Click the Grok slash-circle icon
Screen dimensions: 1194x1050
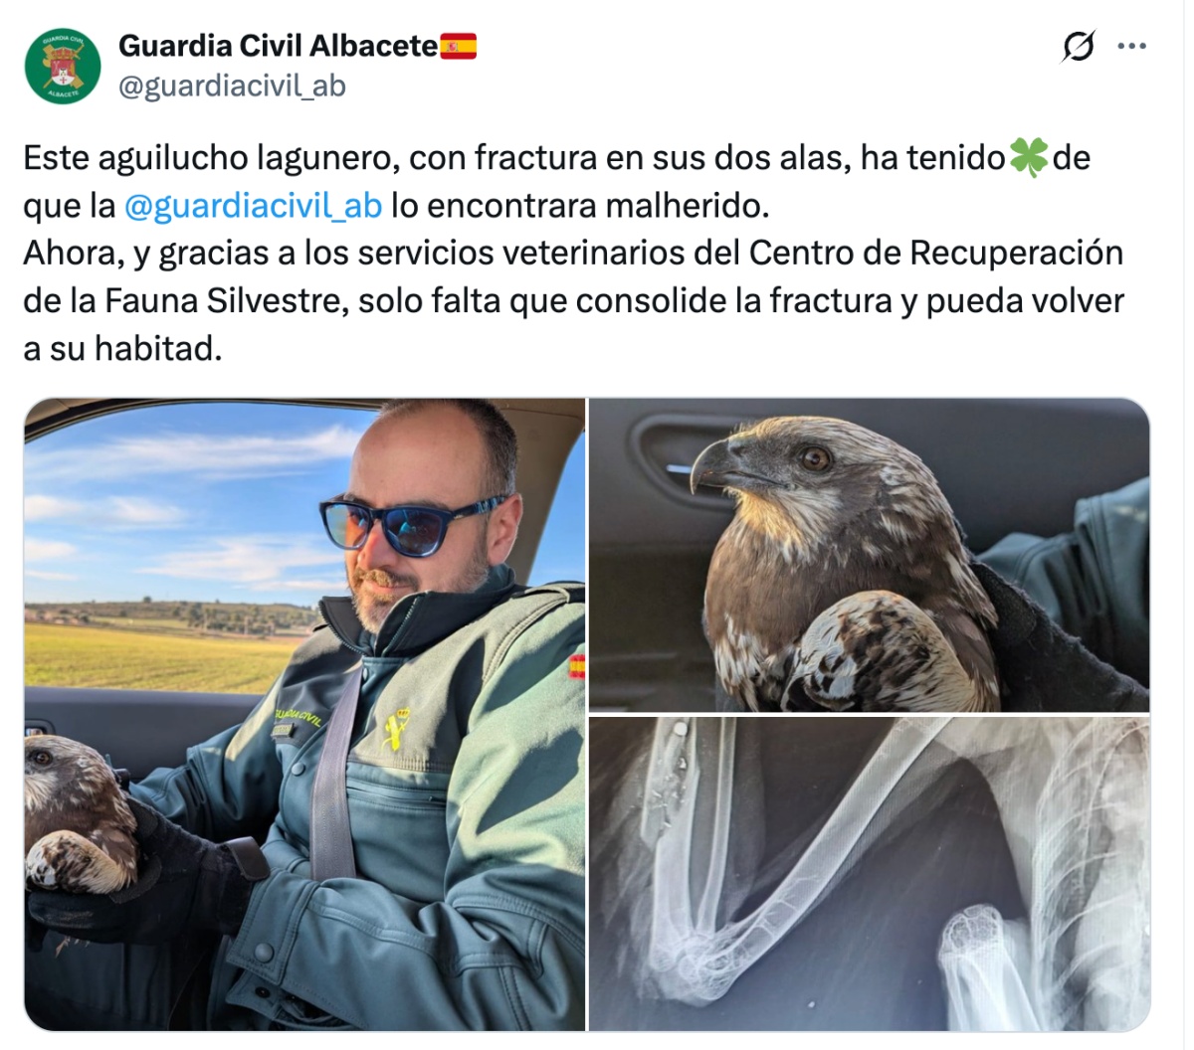click(x=1079, y=46)
